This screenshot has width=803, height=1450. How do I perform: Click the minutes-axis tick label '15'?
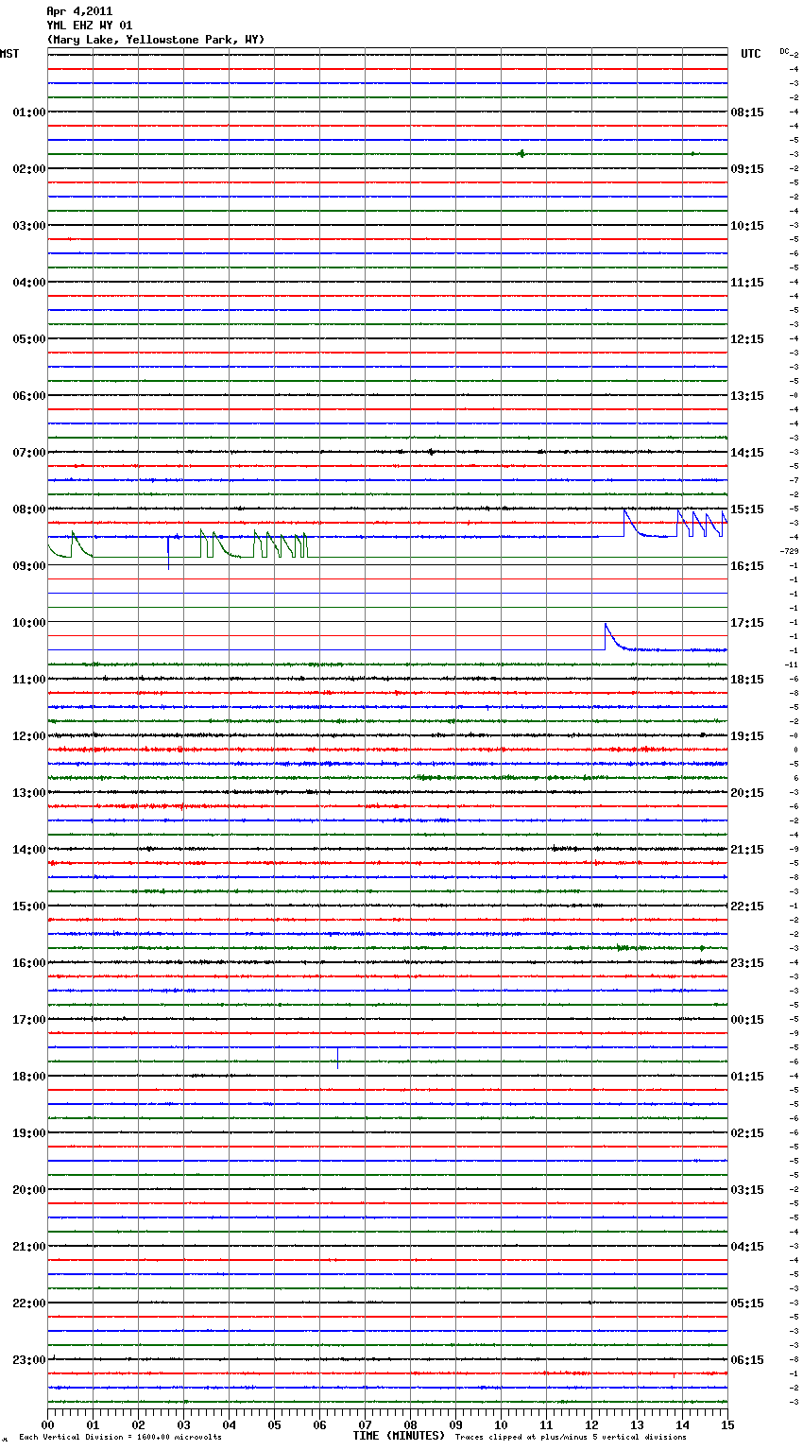coord(727,1424)
